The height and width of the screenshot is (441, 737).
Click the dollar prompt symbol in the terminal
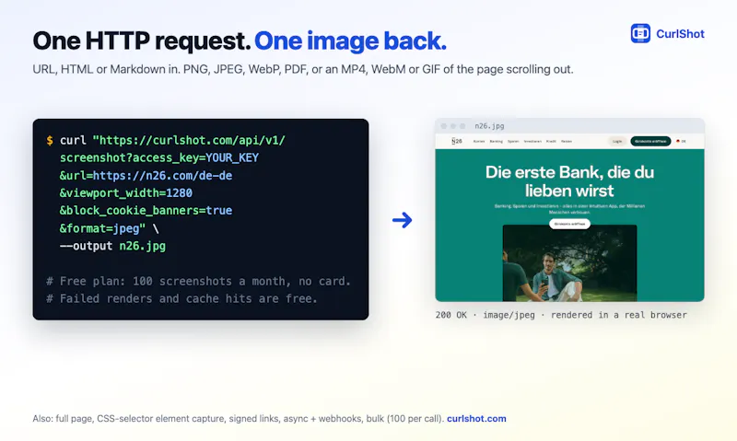pyautogui.click(x=50, y=141)
